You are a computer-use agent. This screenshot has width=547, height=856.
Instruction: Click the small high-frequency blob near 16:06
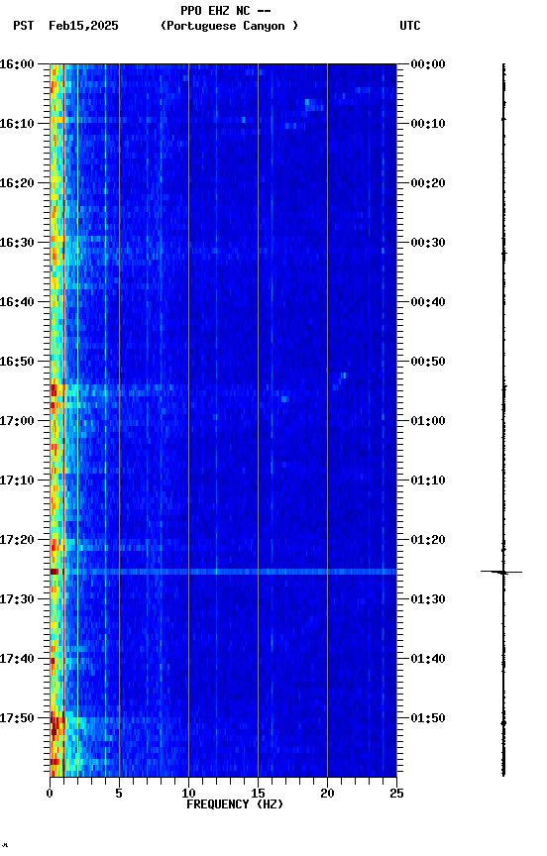coord(313,105)
